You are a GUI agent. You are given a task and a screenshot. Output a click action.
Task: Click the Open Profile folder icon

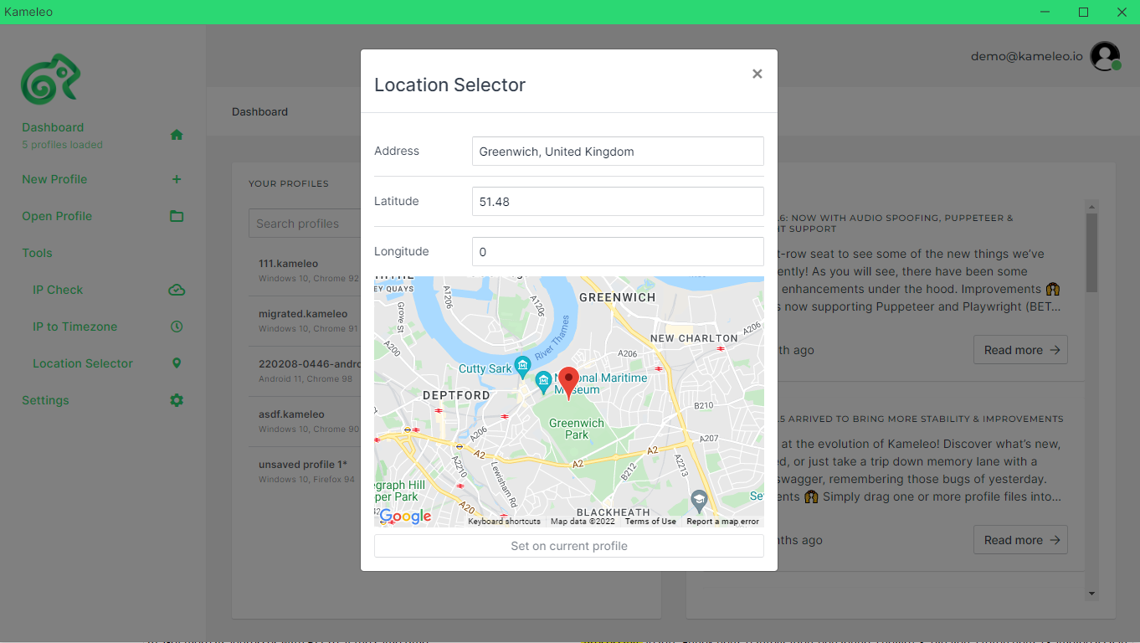tap(177, 216)
